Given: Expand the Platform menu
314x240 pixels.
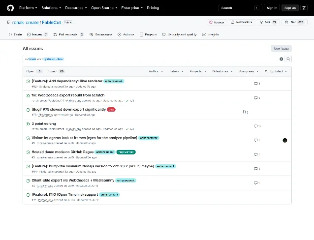Looking at the screenshot, I should (x=28, y=8).
